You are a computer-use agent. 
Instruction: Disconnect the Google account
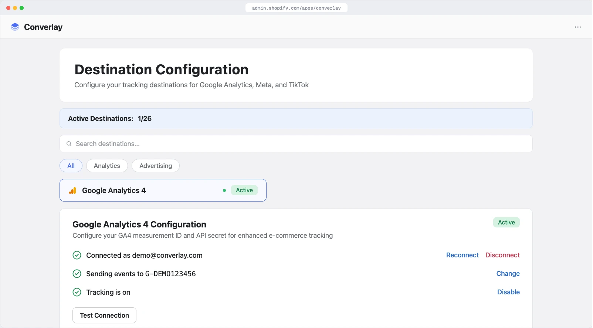[502, 255]
